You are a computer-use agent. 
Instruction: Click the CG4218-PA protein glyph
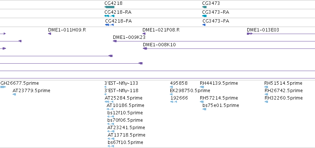click(x=110, y=25)
